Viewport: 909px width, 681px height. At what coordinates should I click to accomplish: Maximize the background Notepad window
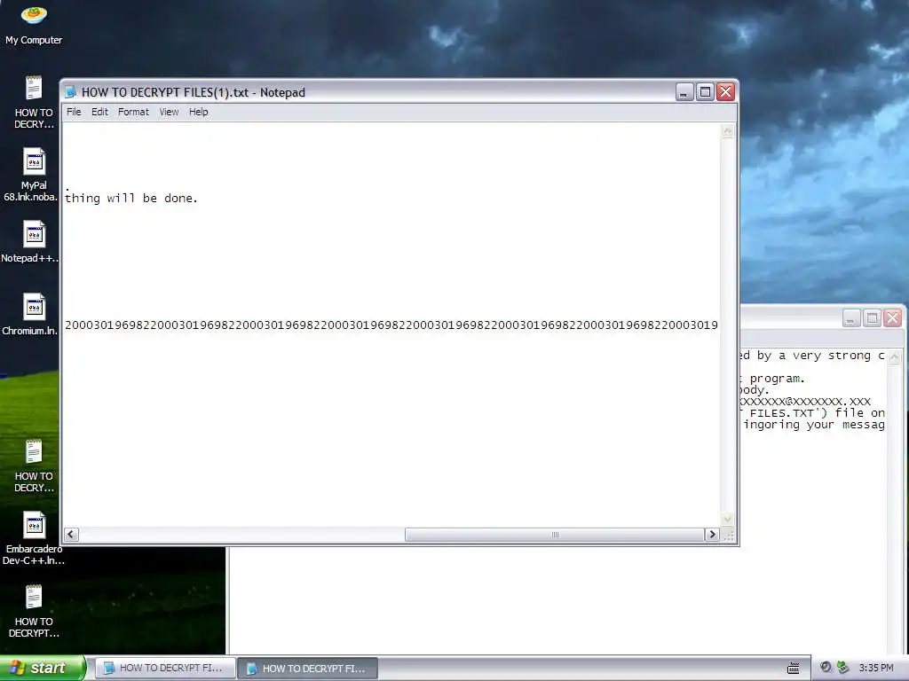[872, 318]
